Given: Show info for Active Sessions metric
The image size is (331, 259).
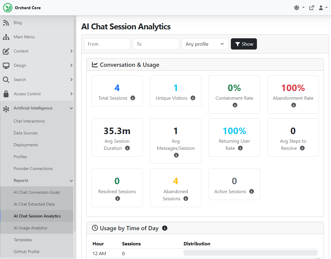Looking at the screenshot, I should (251, 191).
